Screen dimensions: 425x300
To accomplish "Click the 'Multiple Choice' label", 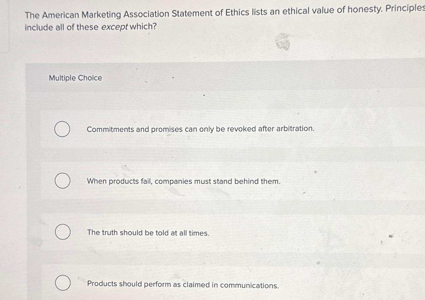I will (x=75, y=78).
